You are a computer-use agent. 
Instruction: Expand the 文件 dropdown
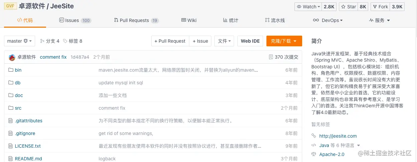click(224, 41)
